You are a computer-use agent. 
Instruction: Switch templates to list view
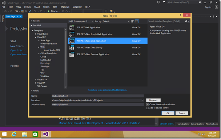pyautogui.click(x=137, y=21)
